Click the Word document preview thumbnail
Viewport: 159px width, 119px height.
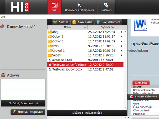(141, 25)
